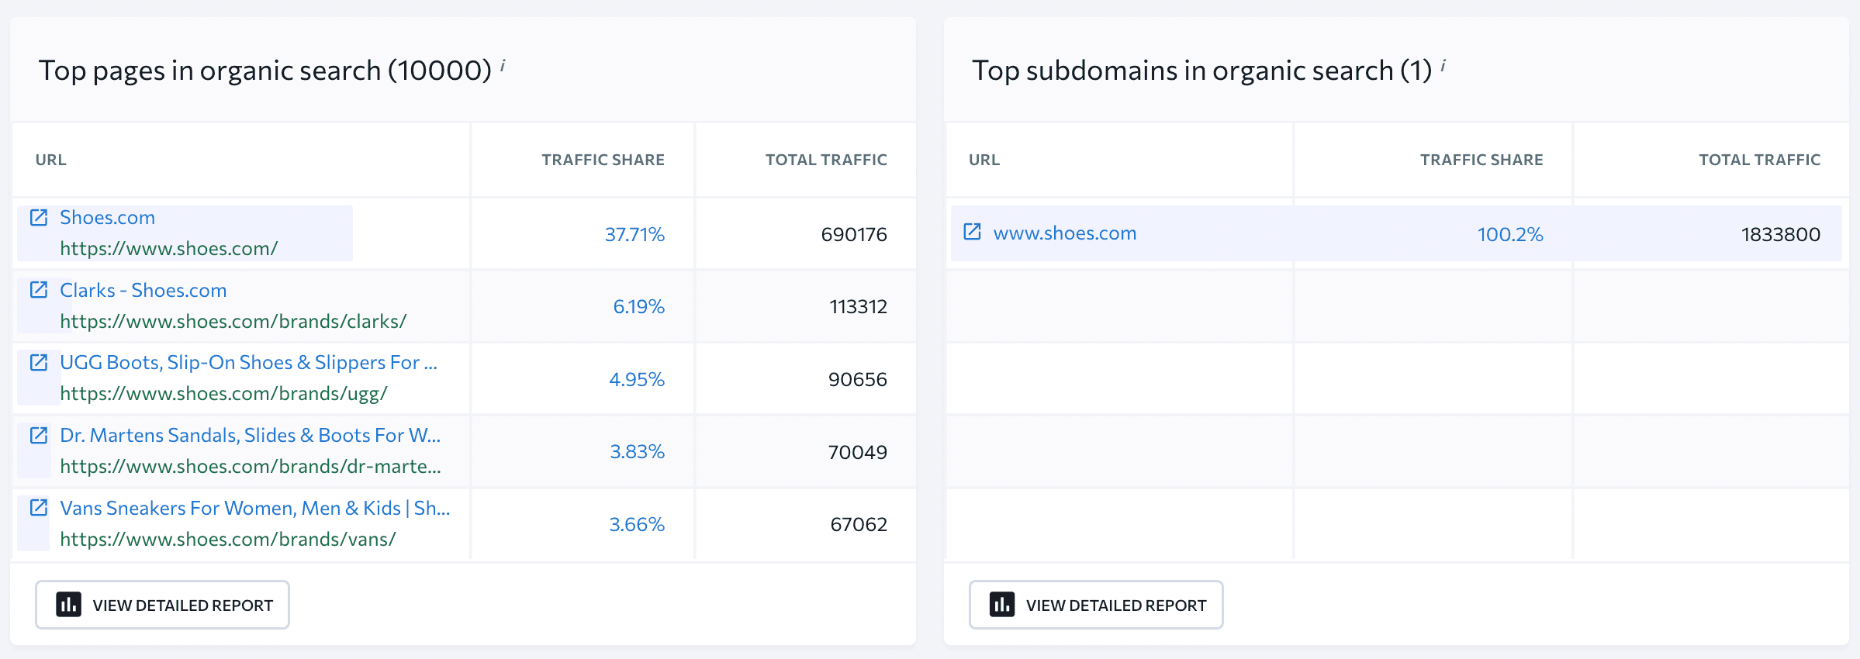Screen dimensions: 1860x659
Task: Open external link icon for Shoes.com homepage
Action: pos(39,217)
